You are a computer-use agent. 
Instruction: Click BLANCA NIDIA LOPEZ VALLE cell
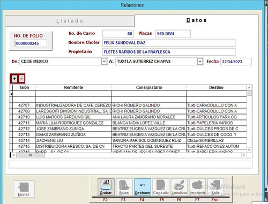pyautogui.click(x=149, y=123)
